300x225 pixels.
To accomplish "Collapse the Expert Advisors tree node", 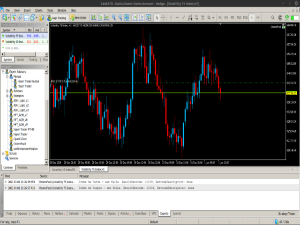I will [4, 71].
